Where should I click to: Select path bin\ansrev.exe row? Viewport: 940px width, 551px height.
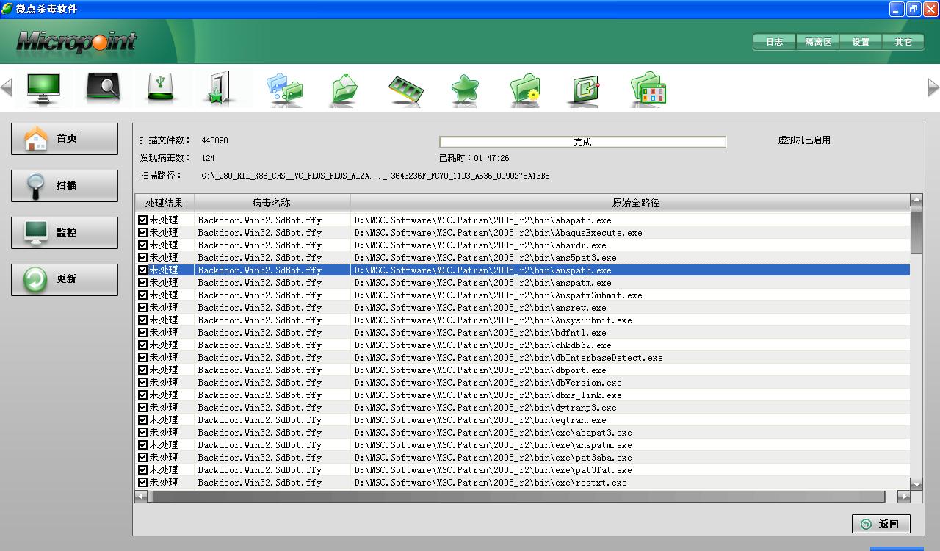[x=522, y=307]
